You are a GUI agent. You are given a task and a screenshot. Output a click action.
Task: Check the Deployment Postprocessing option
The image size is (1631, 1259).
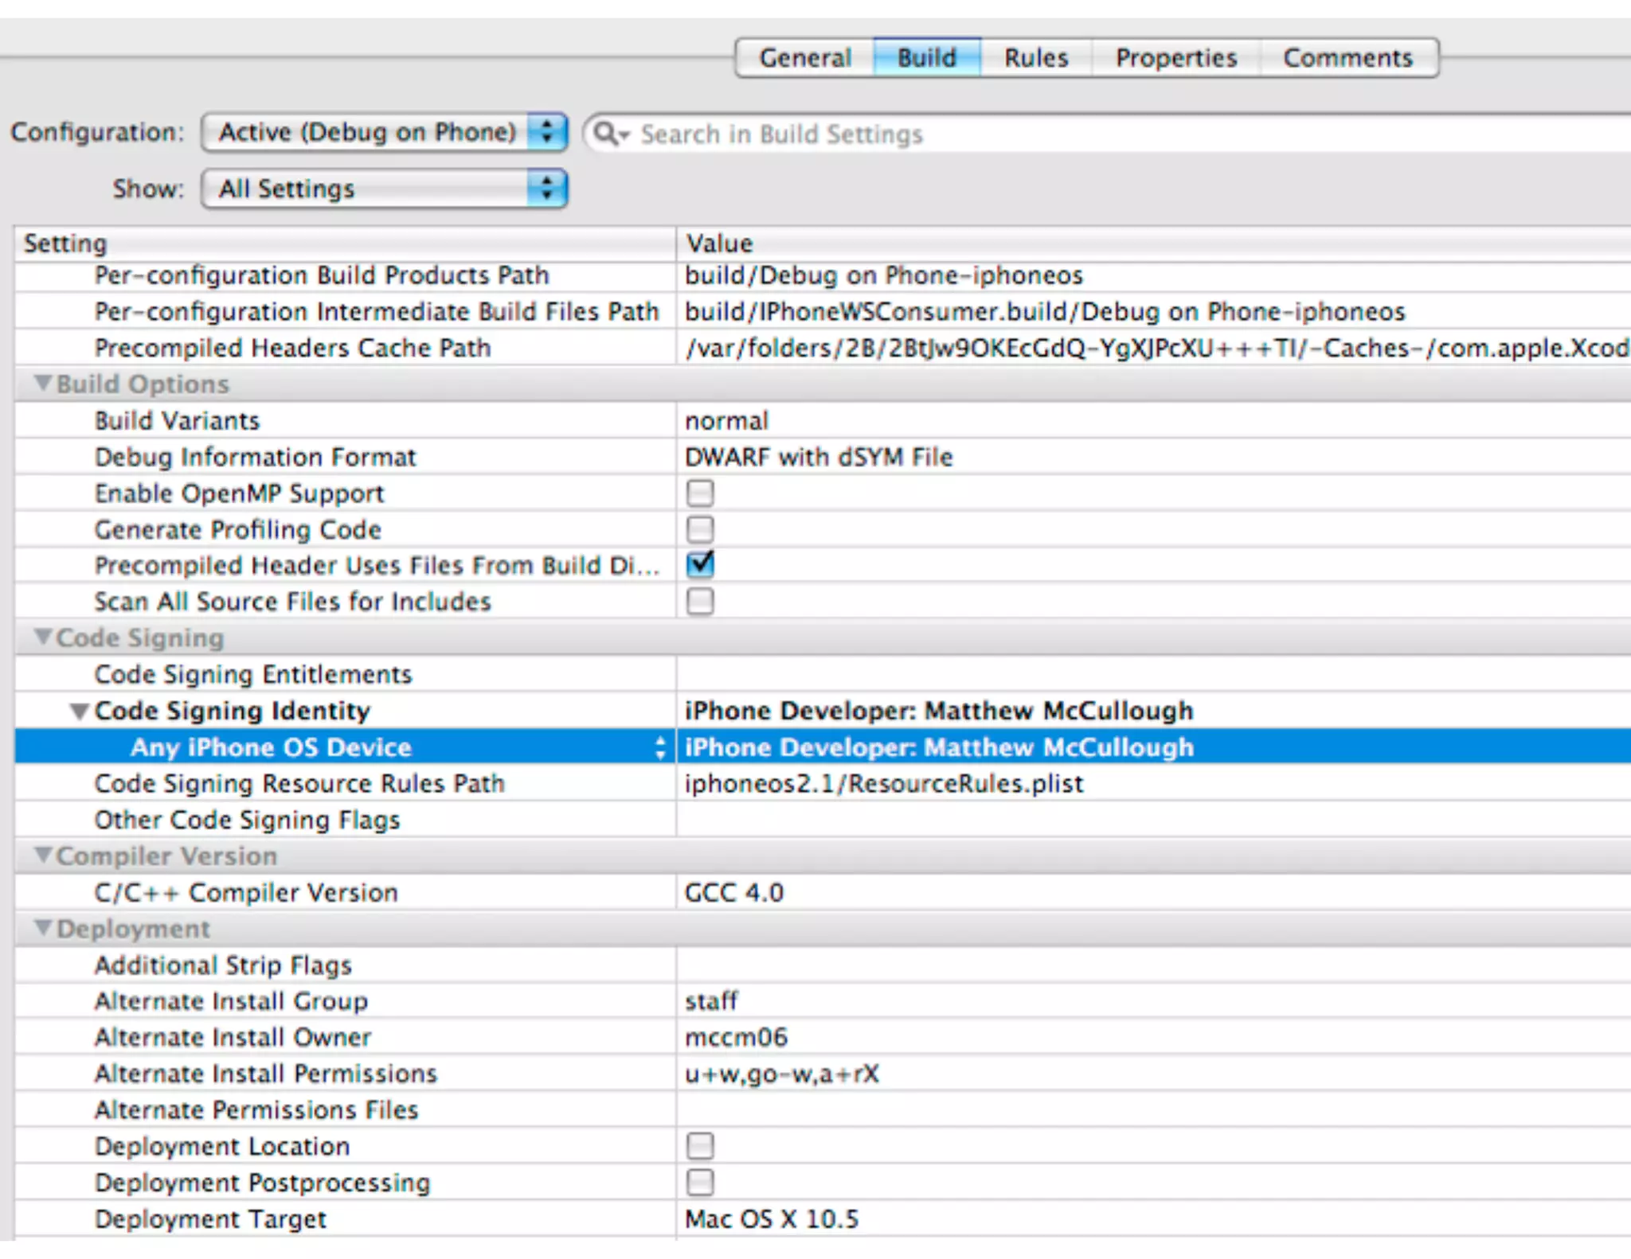(x=700, y=1183)
